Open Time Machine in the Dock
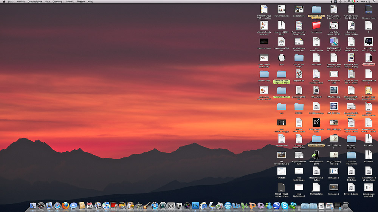Image resolution: width=378 pixels, height=212 pixels. pos(163,206)
